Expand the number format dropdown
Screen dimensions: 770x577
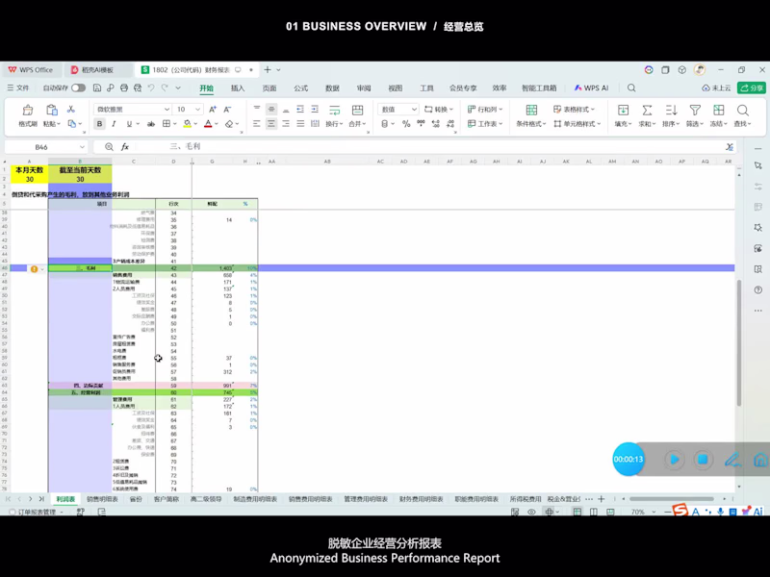(x=414, y=110)
